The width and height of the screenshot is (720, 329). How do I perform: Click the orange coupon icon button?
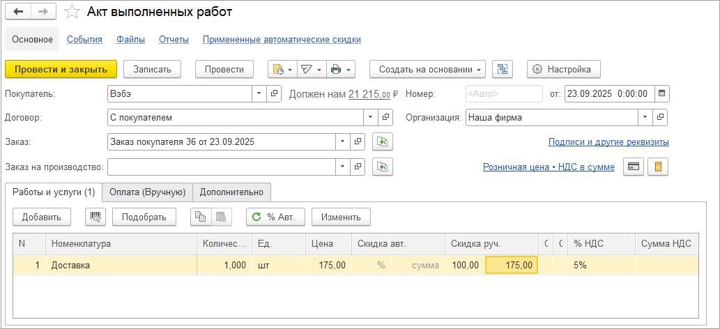pyautogui.click(x=658, y=167)
